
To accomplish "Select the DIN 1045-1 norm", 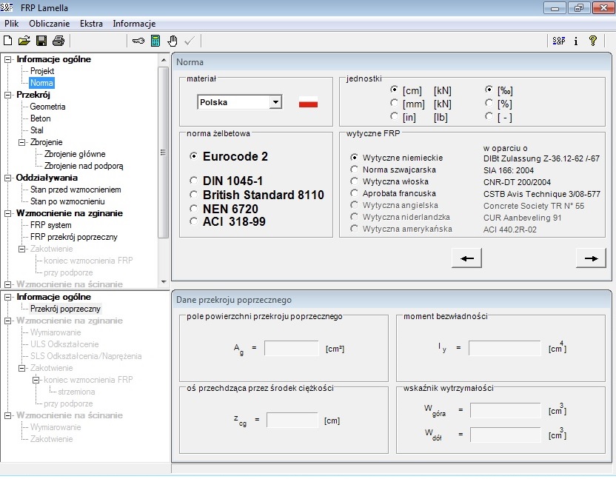I will 194,181.
